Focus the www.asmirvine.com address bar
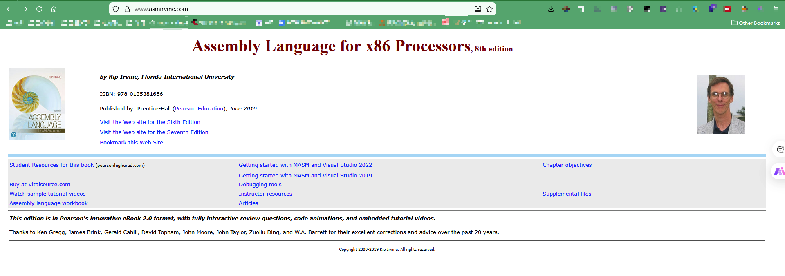This screenshot has height=276, width=785. click(303, 9)
